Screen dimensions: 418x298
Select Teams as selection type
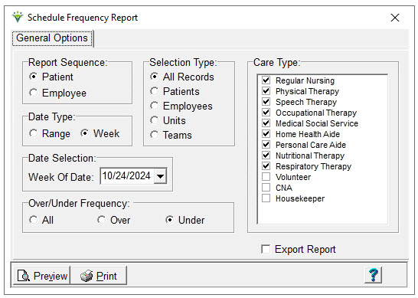[155, 135]
